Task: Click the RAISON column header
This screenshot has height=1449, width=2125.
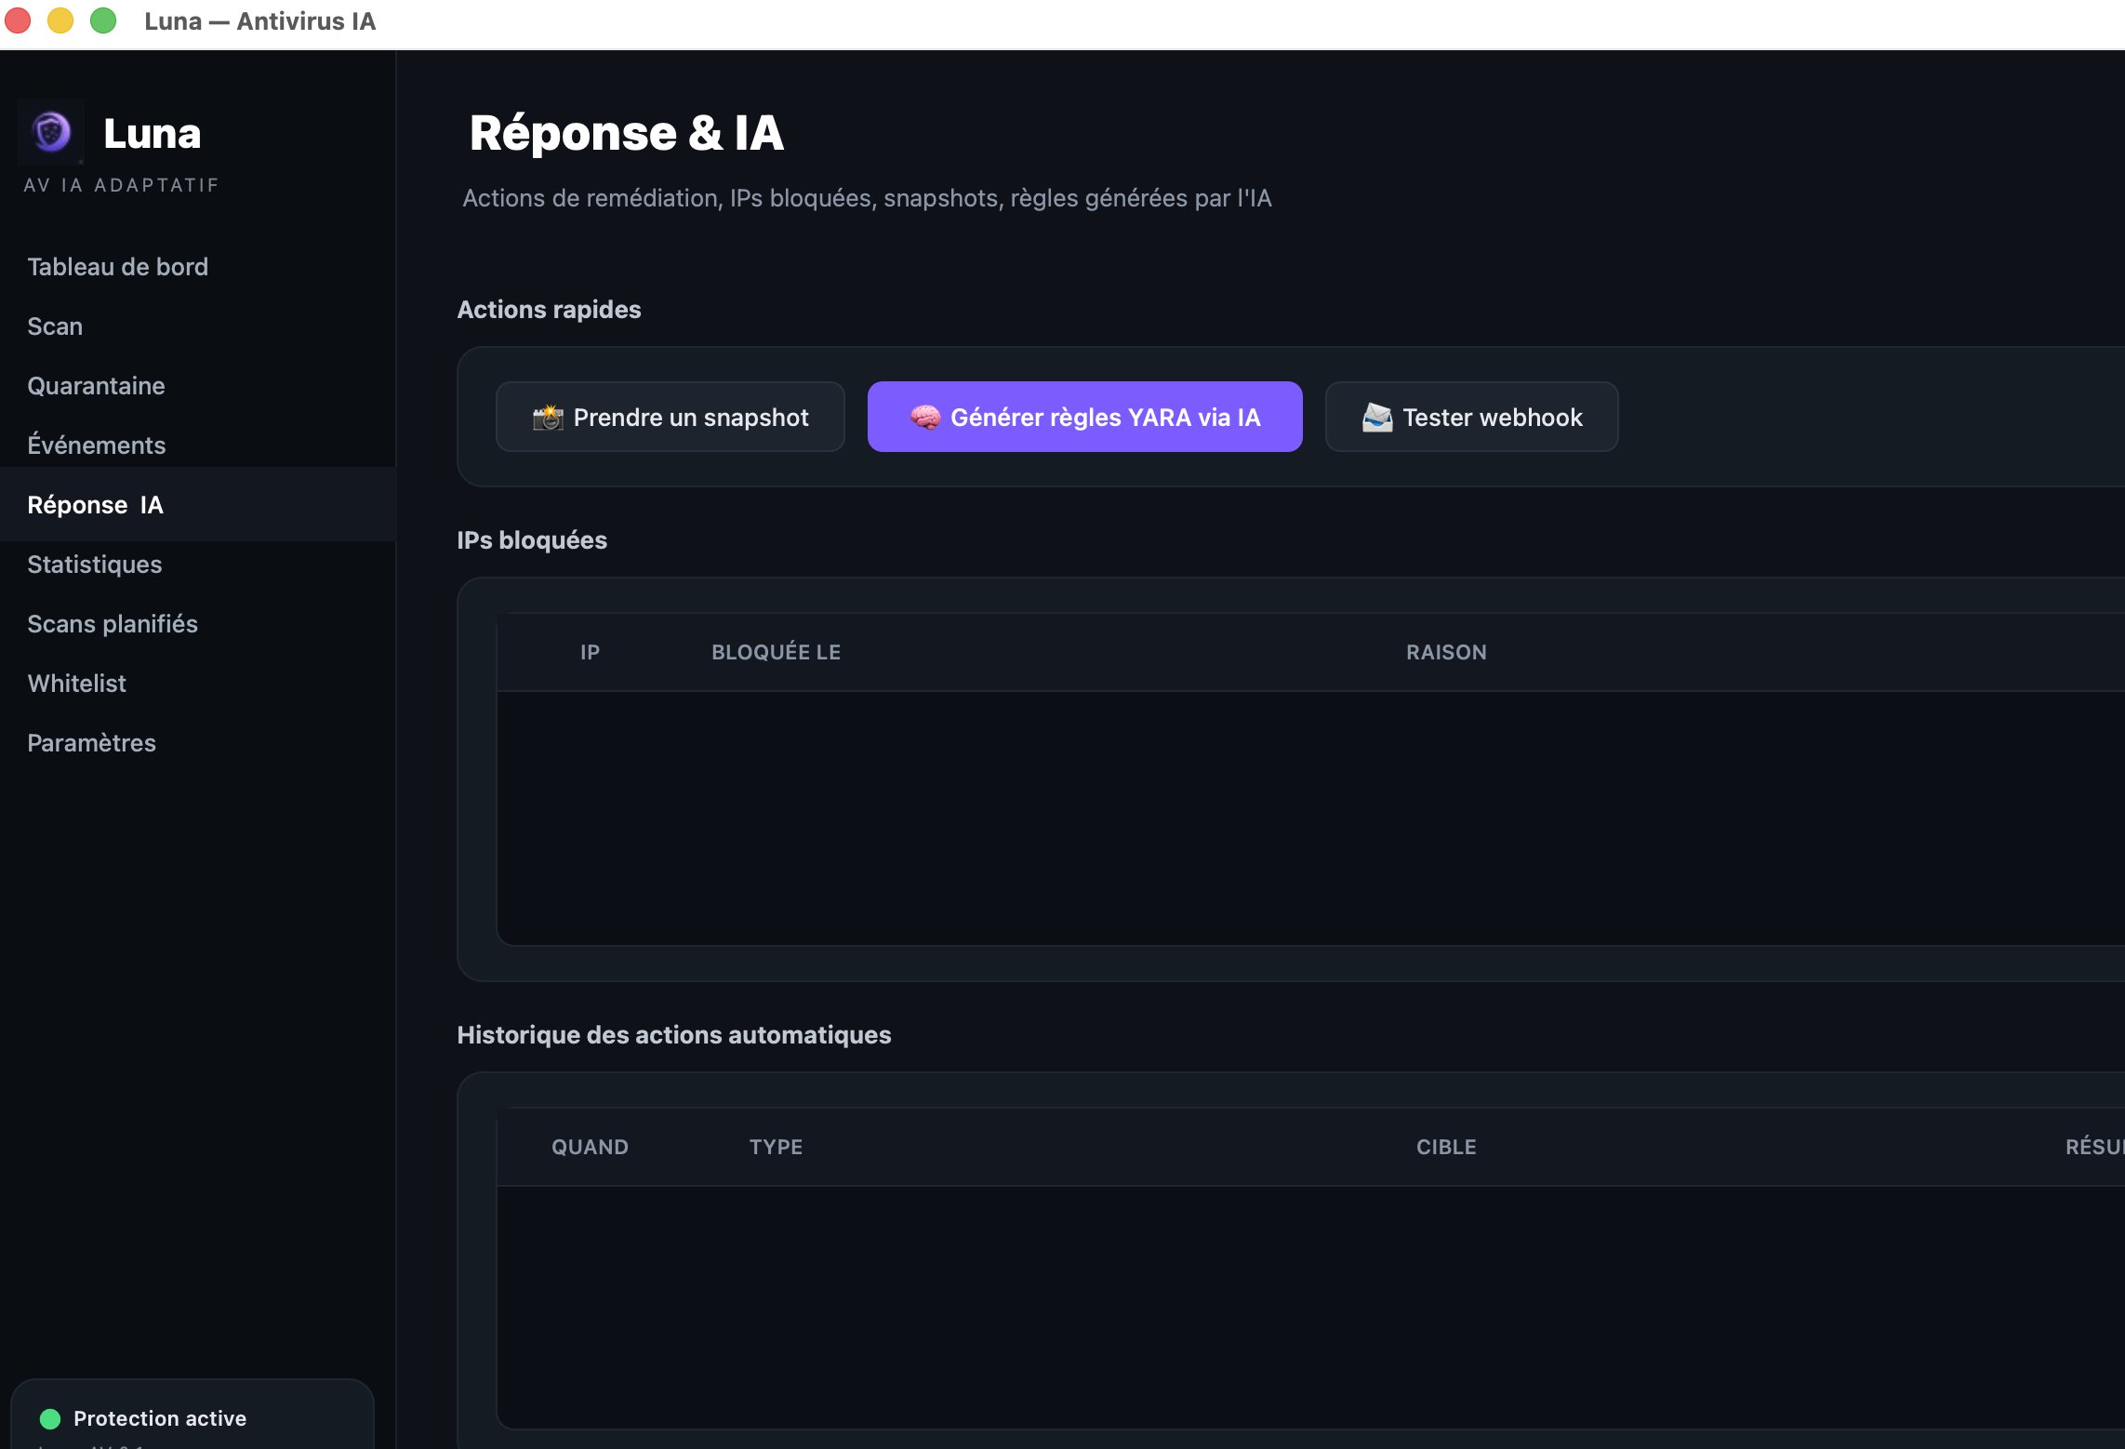Action: click(1446, 653)
